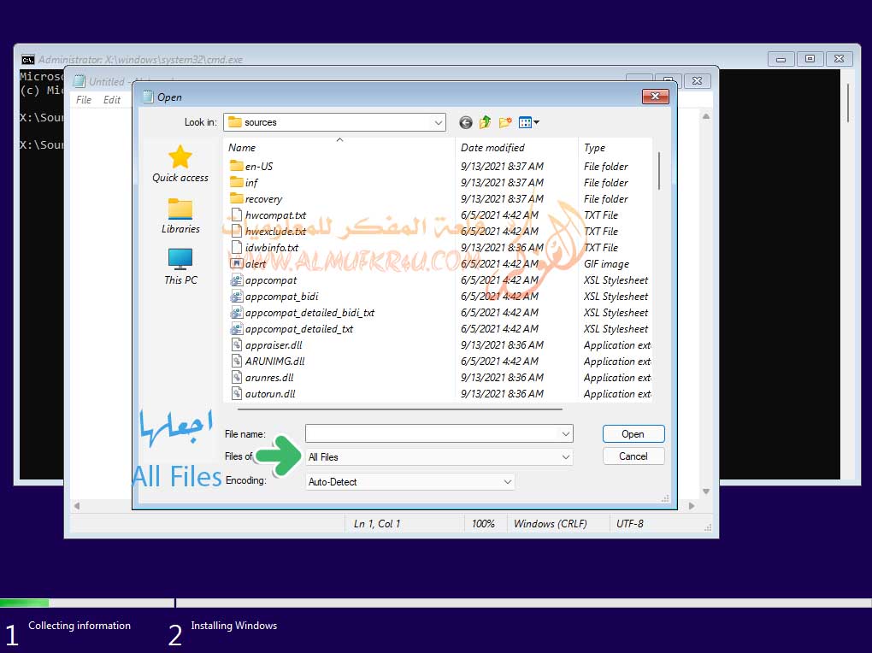The height and width of the screenshot is (653, 872).
Task: Click the cmd window vertical scrollbar
Action: pyautogui.click(x=848, y=103)
